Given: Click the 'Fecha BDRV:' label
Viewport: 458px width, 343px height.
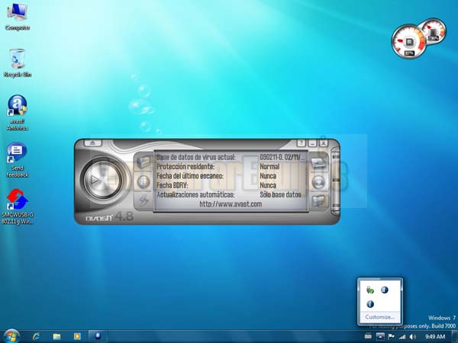Looking at the screenshot, I should tap(172, 185).
